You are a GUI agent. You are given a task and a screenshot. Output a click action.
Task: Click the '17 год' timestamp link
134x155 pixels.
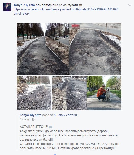point(24,119)
